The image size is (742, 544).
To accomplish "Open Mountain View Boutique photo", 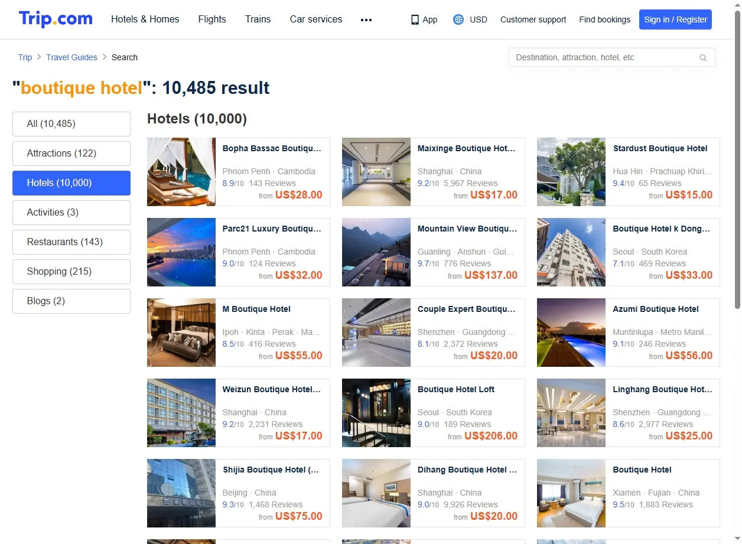I will coord(376,252).
